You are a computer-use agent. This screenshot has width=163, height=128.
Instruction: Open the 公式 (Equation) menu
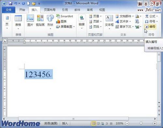(151, 16)
